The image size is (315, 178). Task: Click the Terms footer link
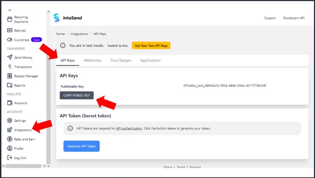[181, 167]
